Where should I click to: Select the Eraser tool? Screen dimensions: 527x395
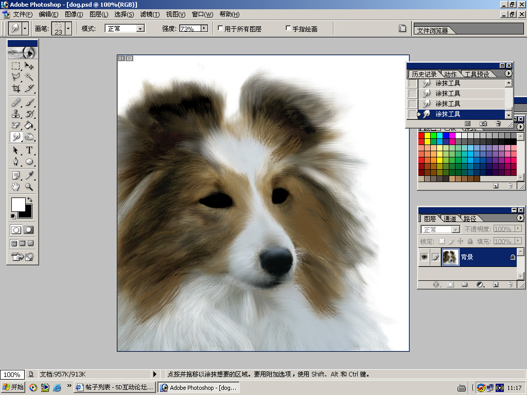point(16,125)
